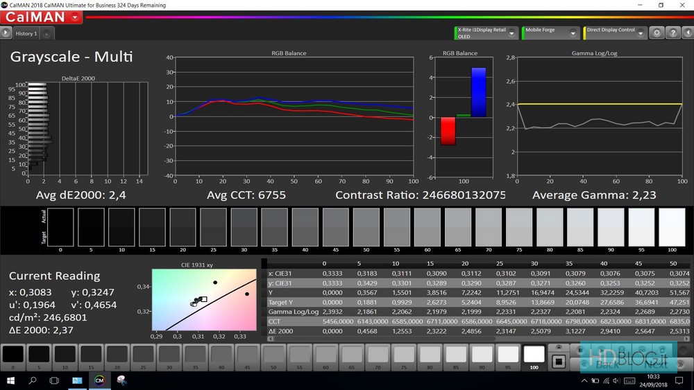Expand the Direct Display Control dropdown
This screenshot has width=694, height=390.
pos(641,33)
